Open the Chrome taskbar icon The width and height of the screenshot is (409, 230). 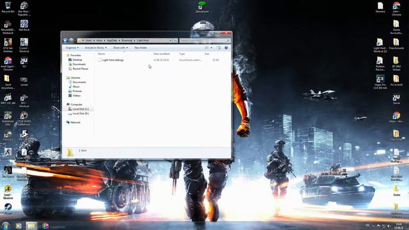pos(45,226)
